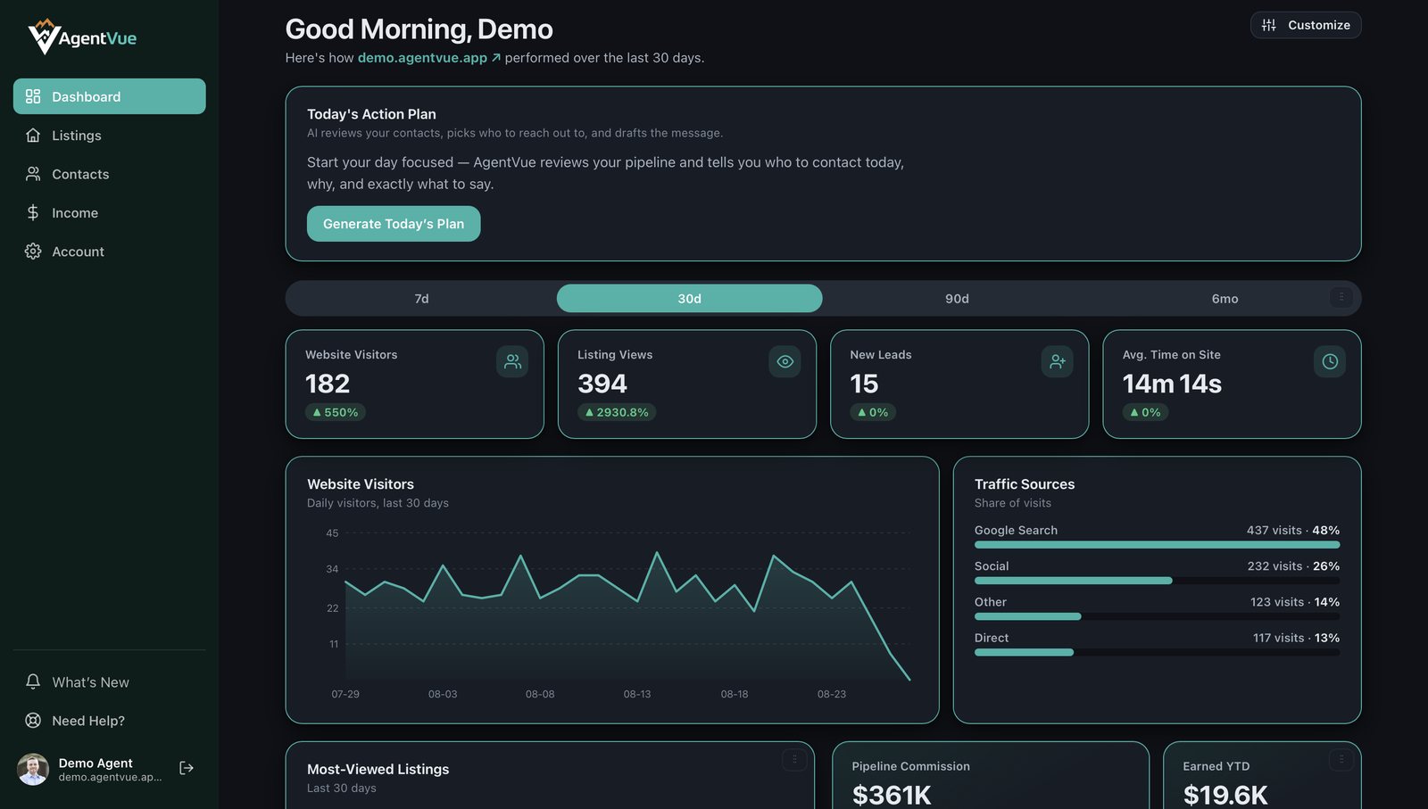Click the Listing Views eye icon
1428x809 pixels.
tap(785, 361)
